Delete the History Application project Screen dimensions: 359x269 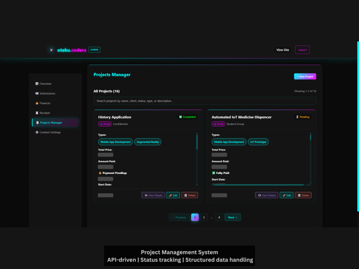[x=190, y=195]
